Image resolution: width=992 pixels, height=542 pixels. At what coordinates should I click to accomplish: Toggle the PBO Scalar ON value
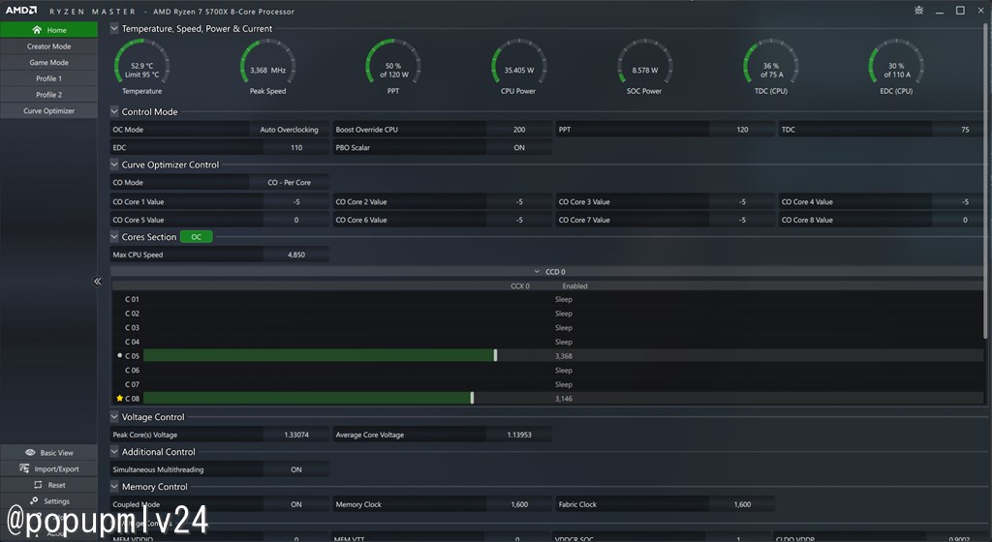(x=519, y=147)
